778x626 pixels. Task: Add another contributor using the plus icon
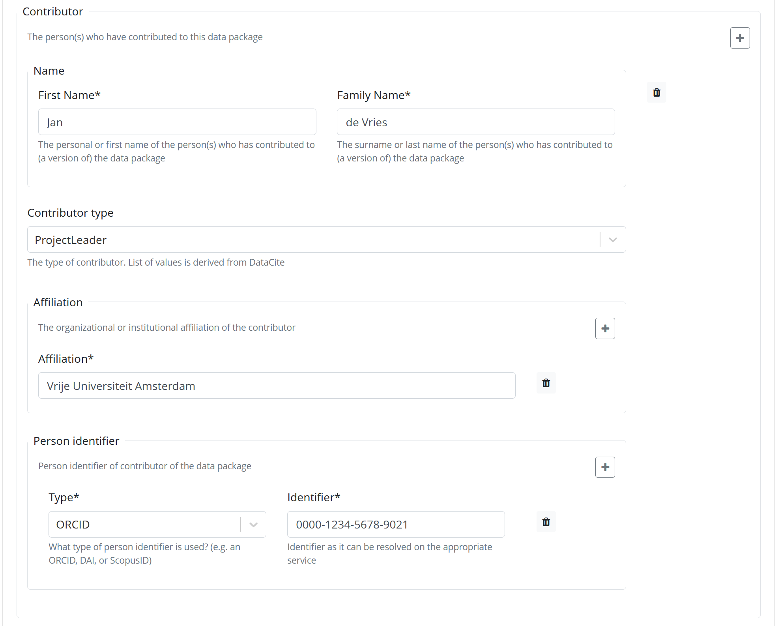[740, 37]
